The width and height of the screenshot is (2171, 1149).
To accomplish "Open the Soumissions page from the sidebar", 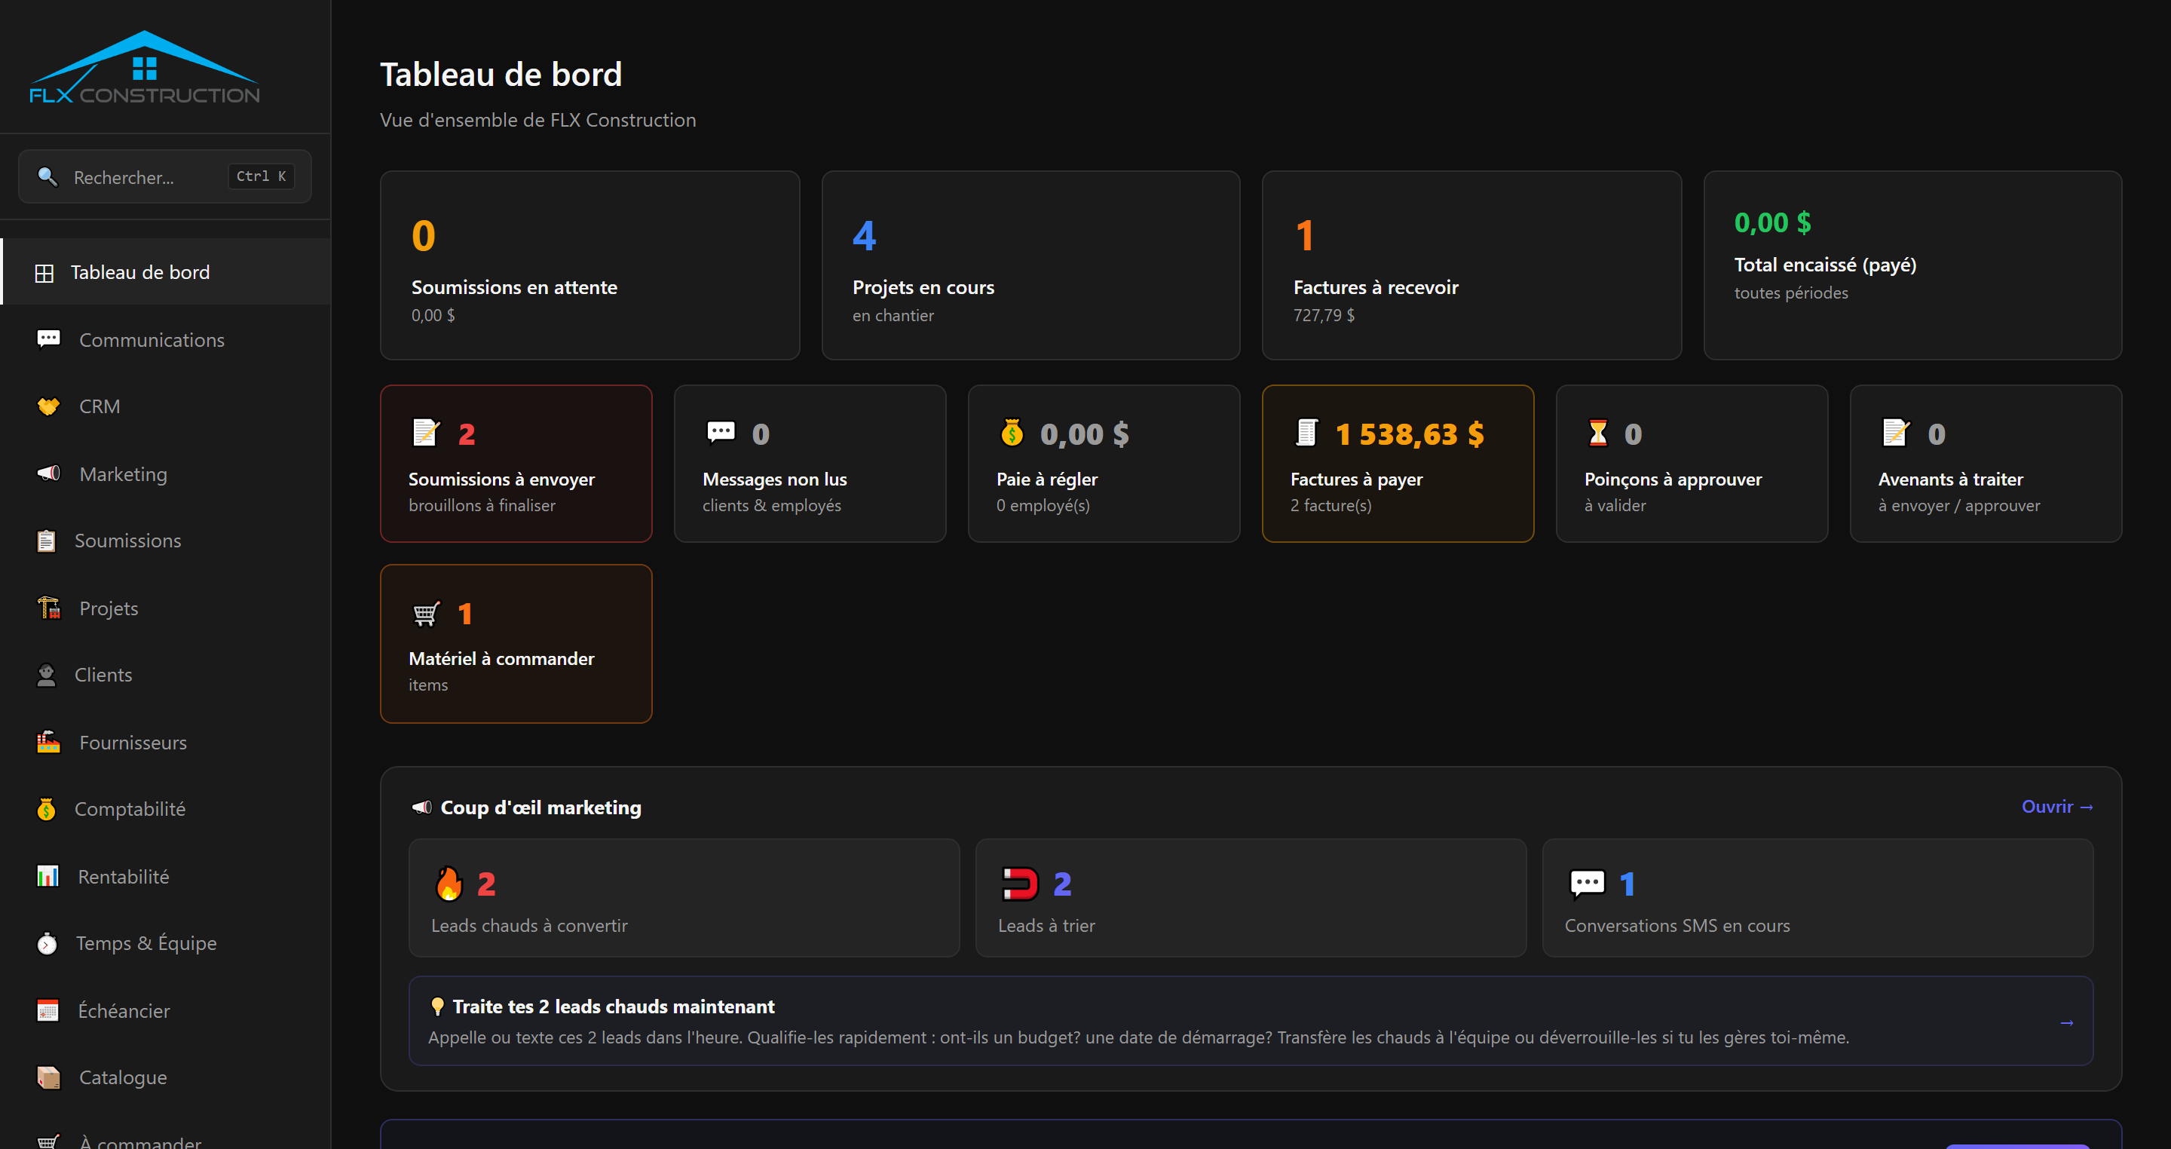I will pos(166,541).
